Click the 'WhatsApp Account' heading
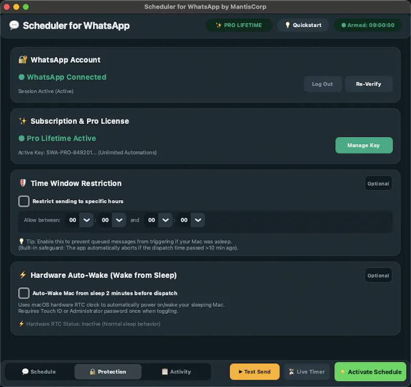The width and height of the screenshot is (411, 387). 66,60
